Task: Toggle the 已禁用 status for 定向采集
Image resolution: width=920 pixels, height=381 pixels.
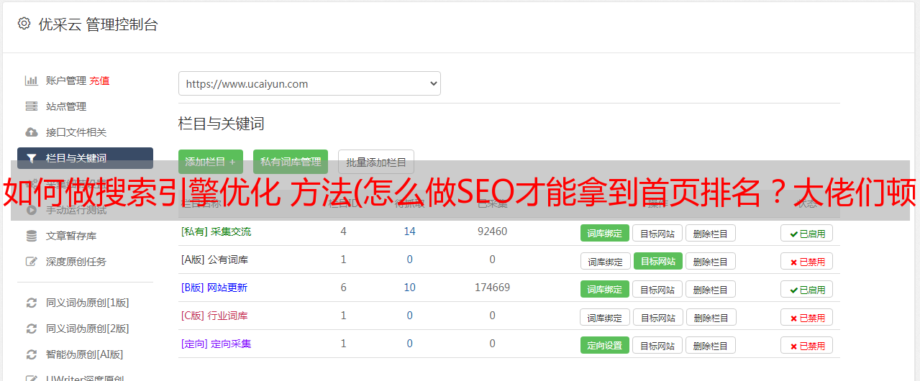Action: 807,345
